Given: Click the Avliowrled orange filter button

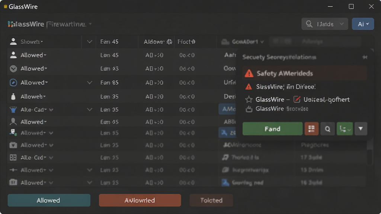Looking at the screenshot, I should tap(140, 200).
